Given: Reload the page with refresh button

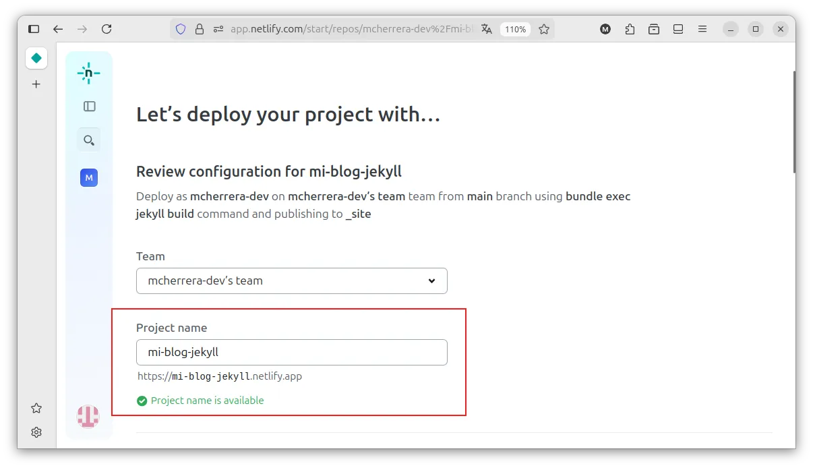Looking at the screenshot, I should [107, 29].
